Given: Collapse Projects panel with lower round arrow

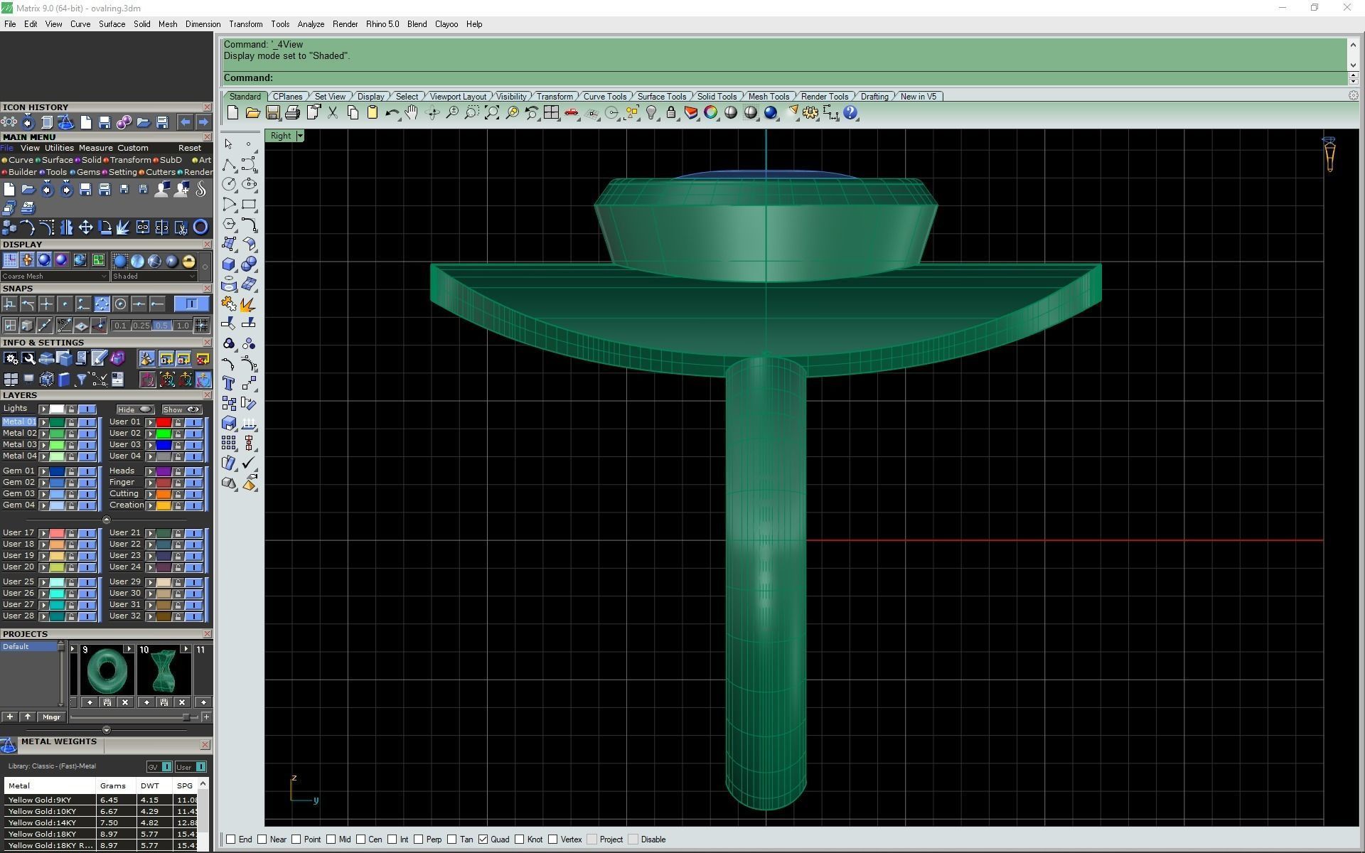Looking at the screenshot, I should [107, 730].
